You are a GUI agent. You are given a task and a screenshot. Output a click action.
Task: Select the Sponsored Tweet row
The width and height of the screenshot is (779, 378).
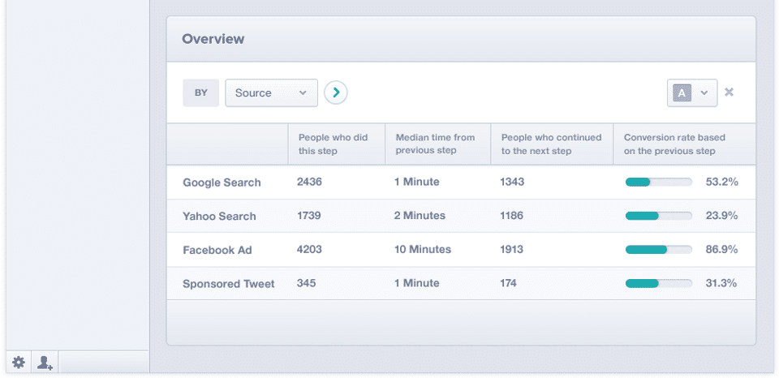tap(228, 284)
